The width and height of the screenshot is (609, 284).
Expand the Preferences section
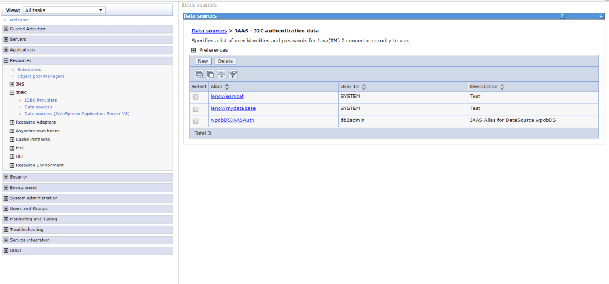coord(193,50)
